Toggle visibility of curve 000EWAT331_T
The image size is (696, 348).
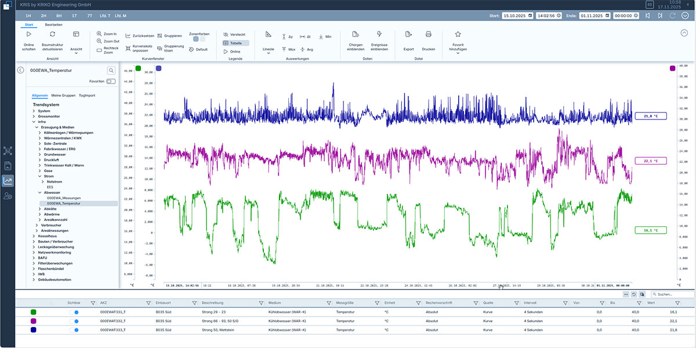click(x=74, y=312)
